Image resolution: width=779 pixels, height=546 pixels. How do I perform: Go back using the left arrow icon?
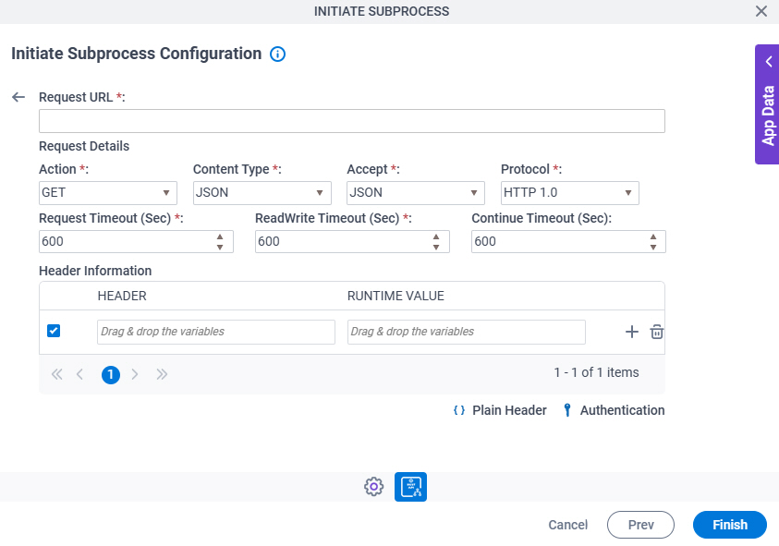[x=18, y=97]
